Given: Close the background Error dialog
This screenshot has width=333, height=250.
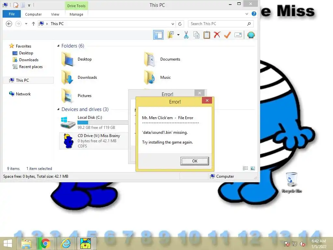Looking at the screenshot, I should pos(199,93).
